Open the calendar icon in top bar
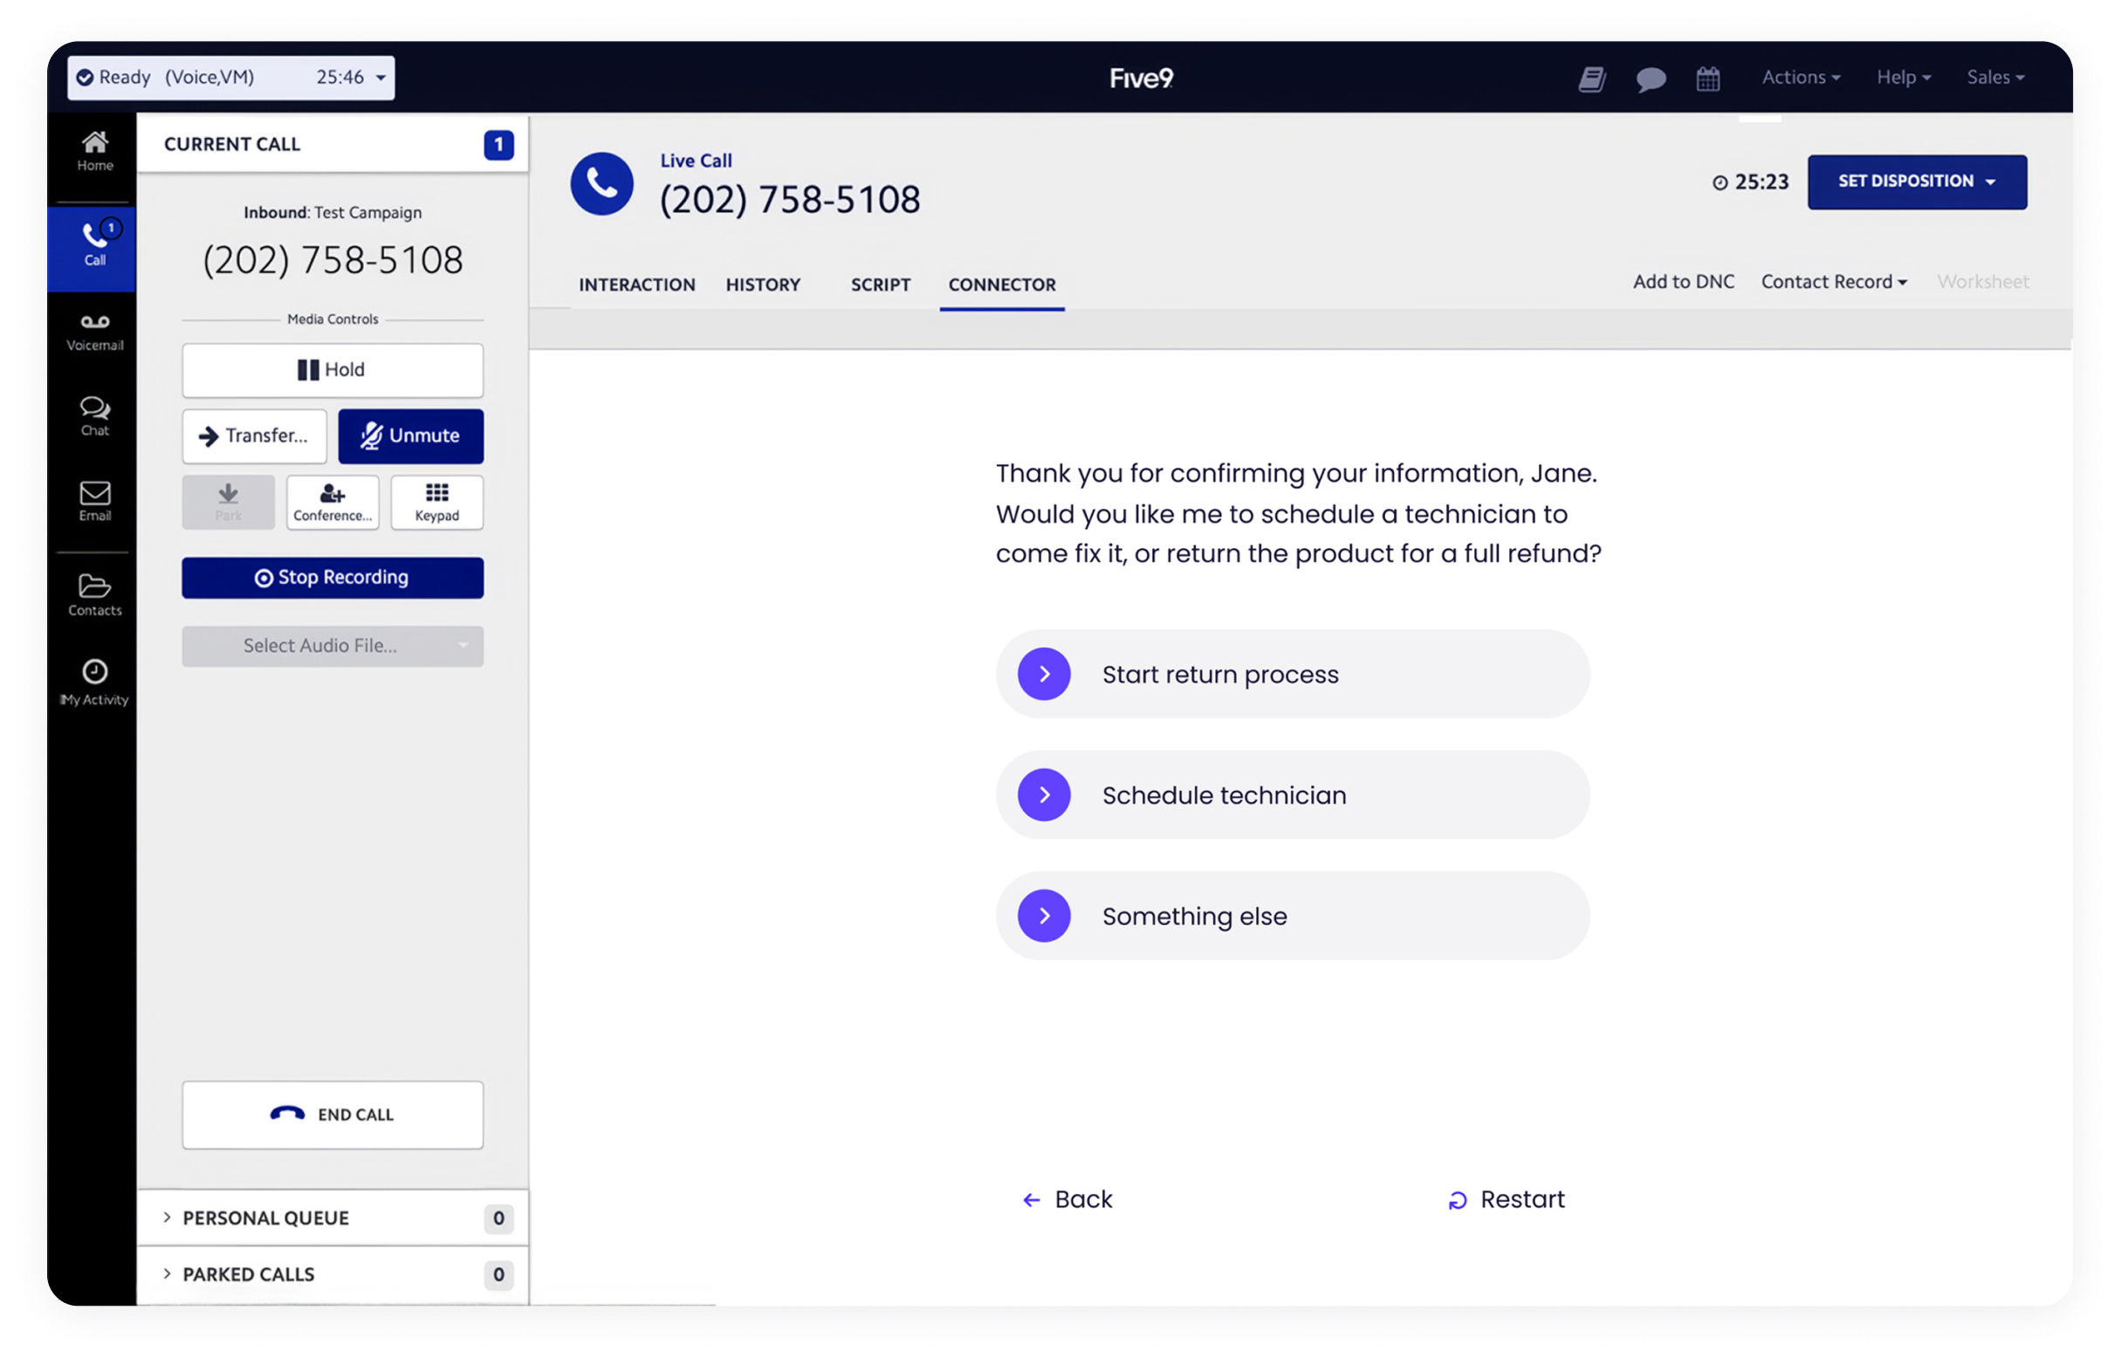This screenshot has height=1359, width=2121. coord(1707,79)
